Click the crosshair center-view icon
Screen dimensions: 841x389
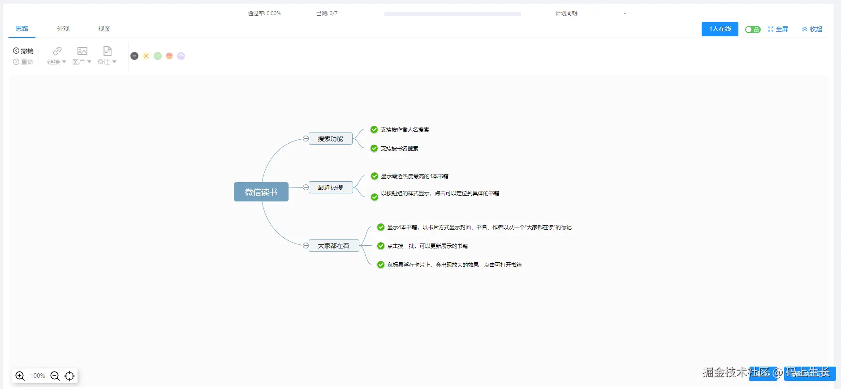point(69,376)
